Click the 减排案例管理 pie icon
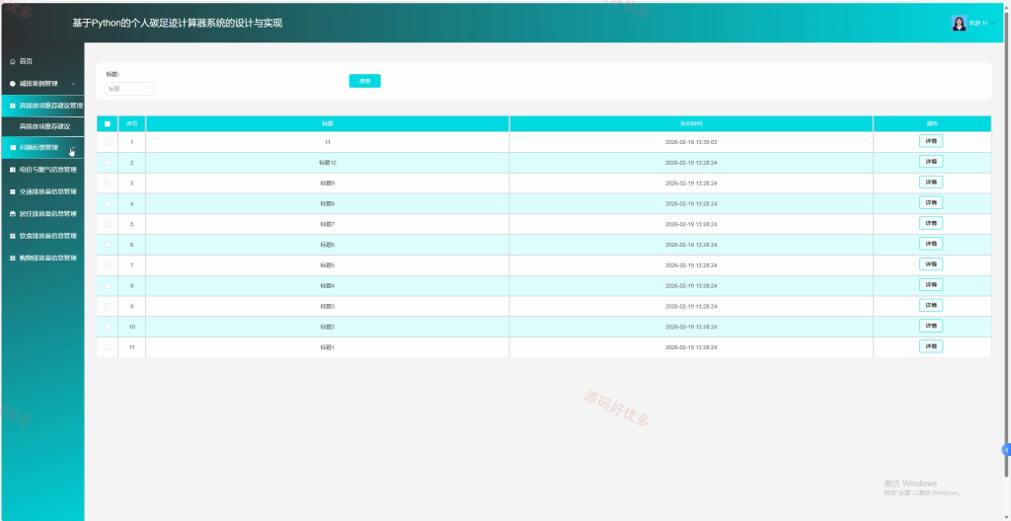 12,84
